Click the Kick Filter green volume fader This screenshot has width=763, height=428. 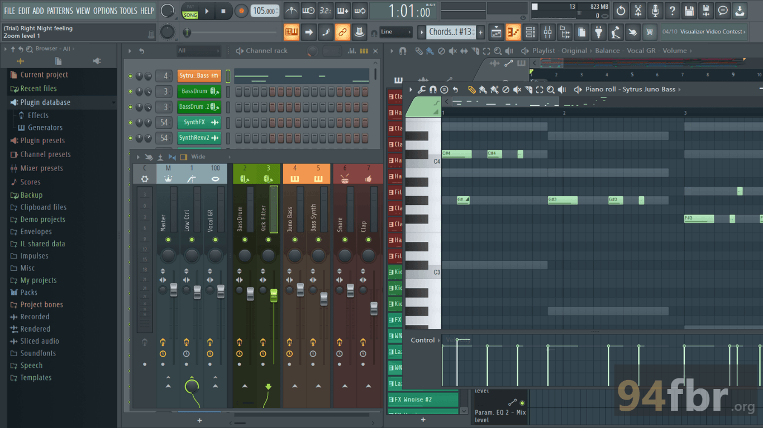click(274, 295)
